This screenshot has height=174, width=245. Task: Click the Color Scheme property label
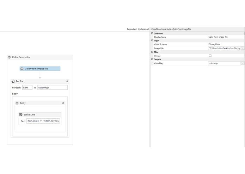pyautogui.click(x=160, y=44)
